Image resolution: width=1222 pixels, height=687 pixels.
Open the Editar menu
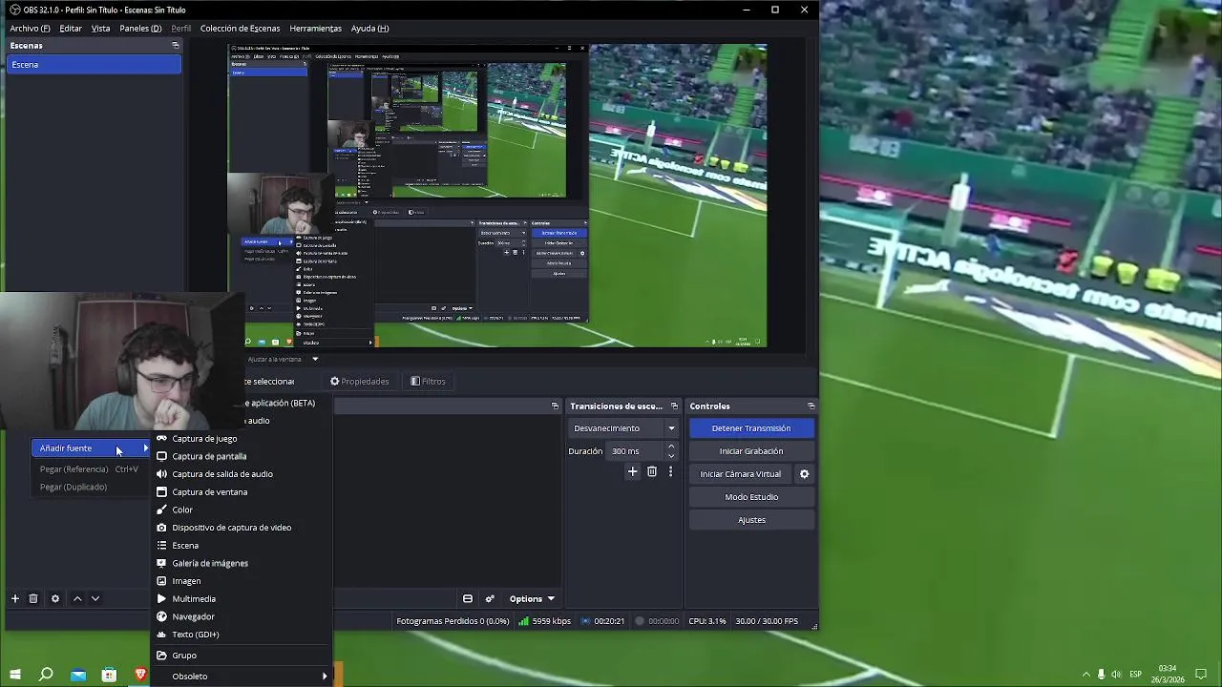[x=71, y=29]
